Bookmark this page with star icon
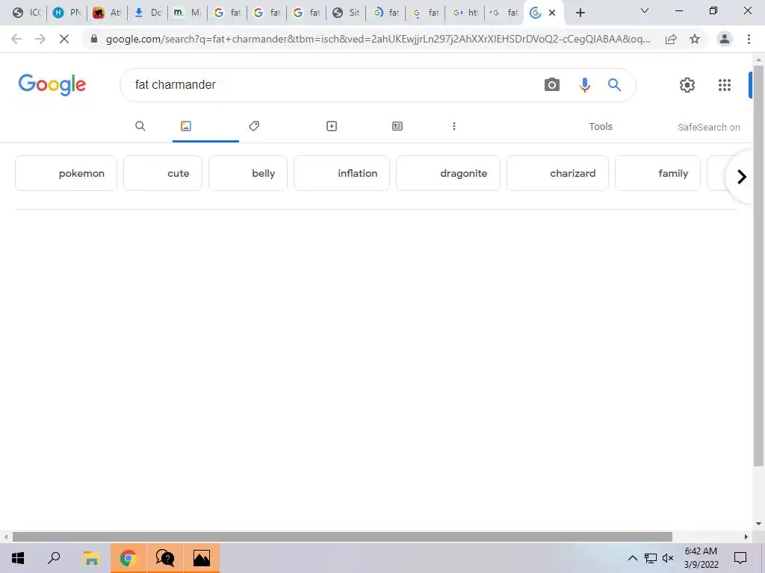Screen dimensions: 765x573 point(695,39)
